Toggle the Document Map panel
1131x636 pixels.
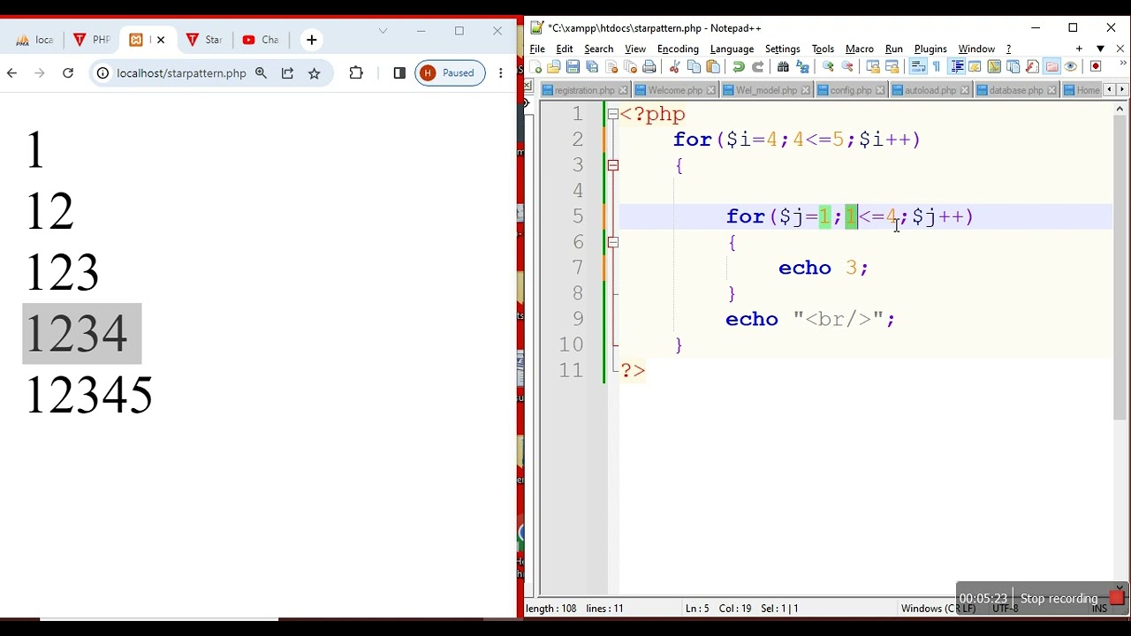(994, 66)
